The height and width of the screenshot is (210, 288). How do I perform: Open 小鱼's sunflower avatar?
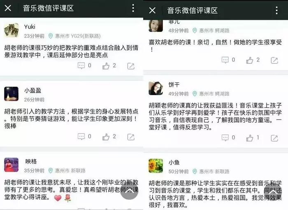pyautogui.click(x=156, y=166)
